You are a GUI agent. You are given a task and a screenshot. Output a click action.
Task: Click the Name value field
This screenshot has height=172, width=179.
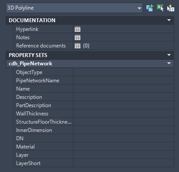point(123,89)
